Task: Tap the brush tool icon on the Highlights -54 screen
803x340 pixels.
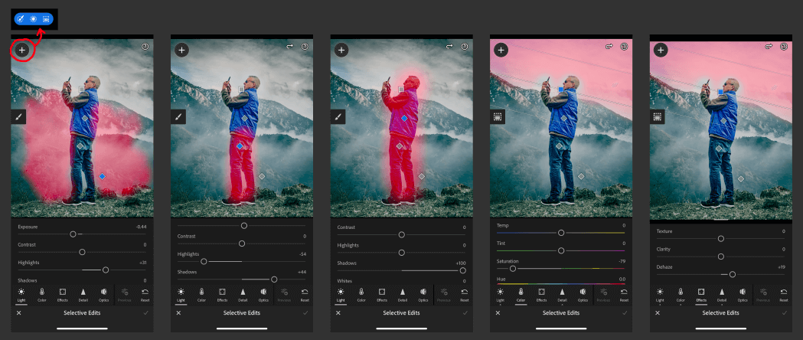Action: 178,116
